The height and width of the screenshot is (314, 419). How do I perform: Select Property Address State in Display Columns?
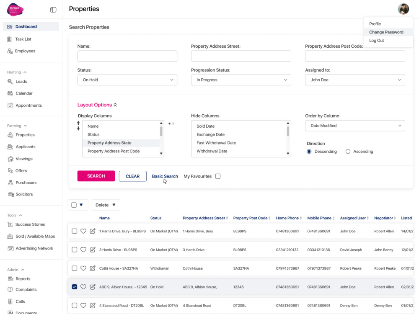click(x=121, y=143)
